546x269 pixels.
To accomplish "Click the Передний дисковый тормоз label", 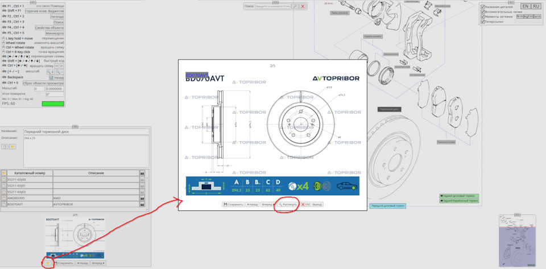I will tap(387, 206).
